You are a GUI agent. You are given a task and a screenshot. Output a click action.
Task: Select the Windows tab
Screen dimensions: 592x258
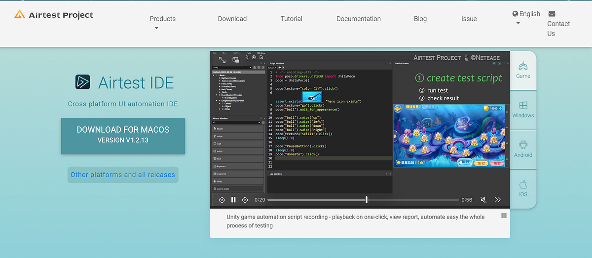pyautogui.click(x=523, y=110)
